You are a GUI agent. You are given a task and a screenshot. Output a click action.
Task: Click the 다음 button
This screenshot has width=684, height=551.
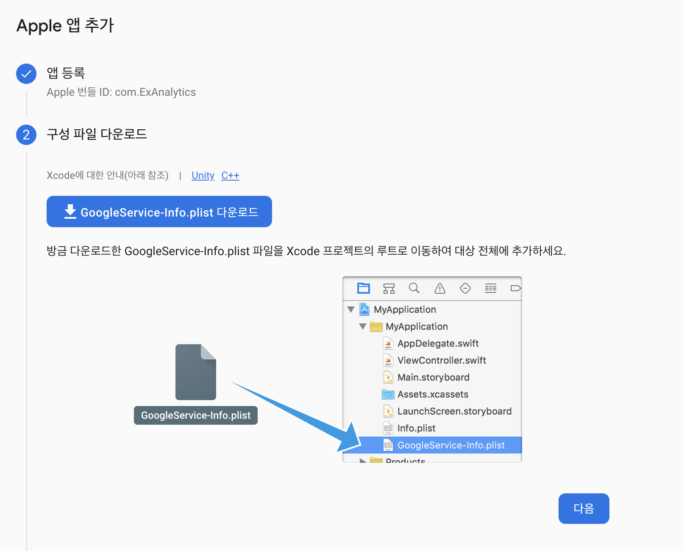584,509
